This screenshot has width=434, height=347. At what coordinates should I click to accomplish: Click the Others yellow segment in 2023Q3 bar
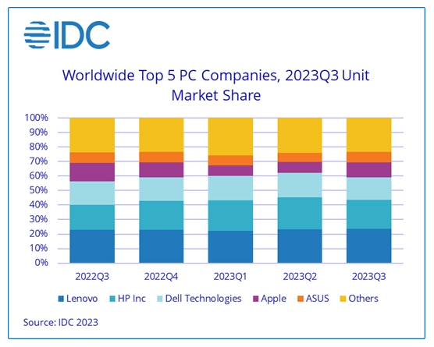pyautogui.click(x=369, y=135)
